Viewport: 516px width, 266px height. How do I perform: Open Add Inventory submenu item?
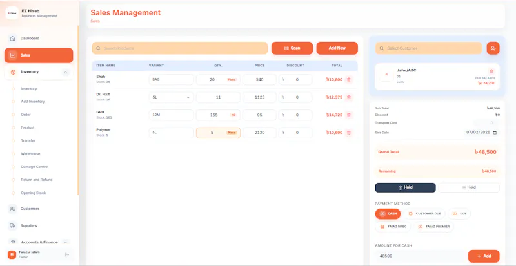(33, 102)
